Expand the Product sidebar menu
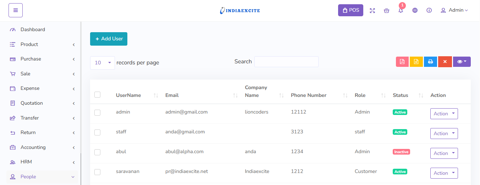This screenshot has width=480, height=185. click(43, 45)
